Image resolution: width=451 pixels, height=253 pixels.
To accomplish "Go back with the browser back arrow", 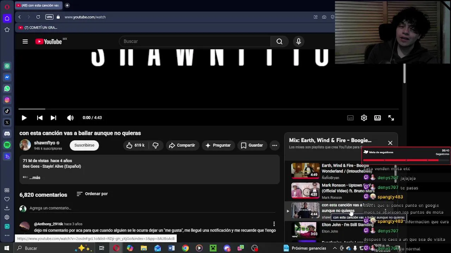I will 20,17.
